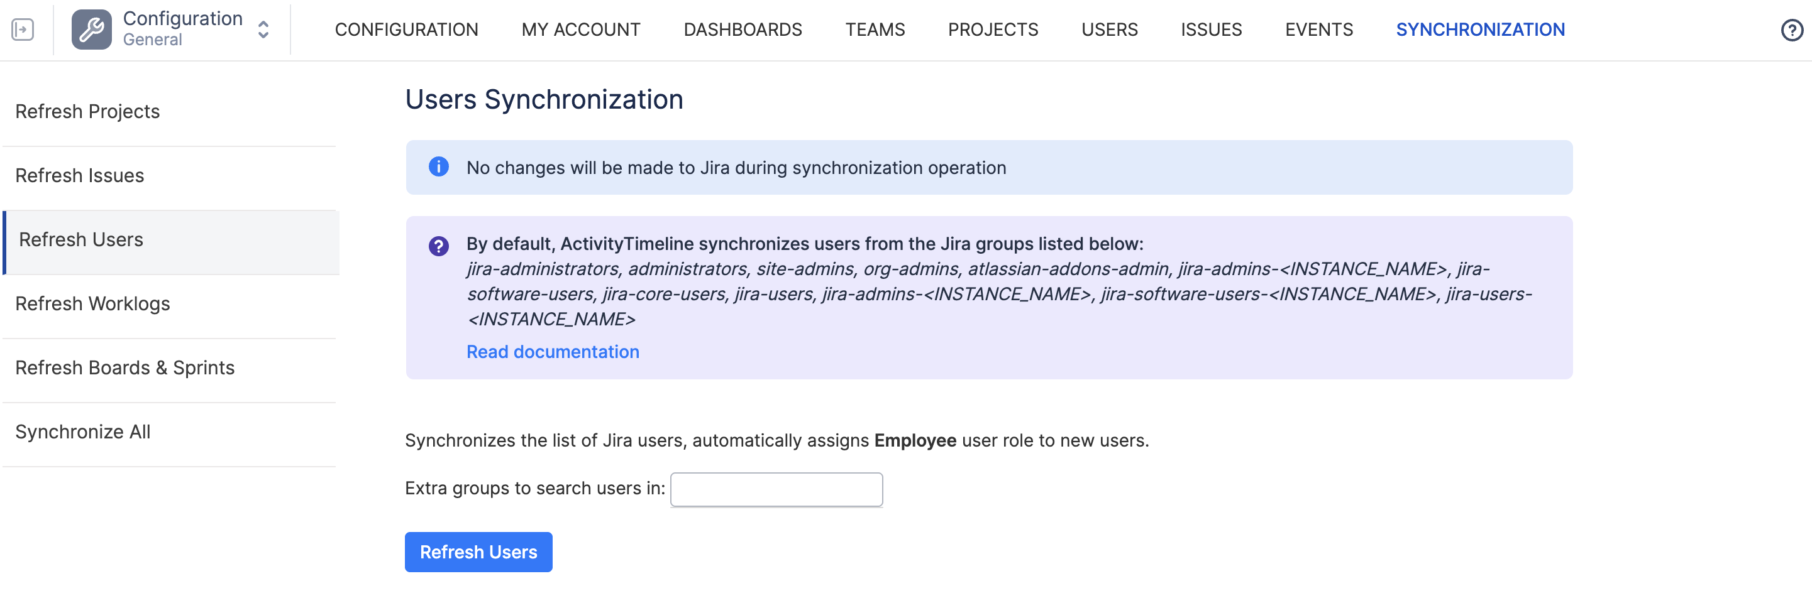This screenshot has height=608, width=1812.
Task: Open the TEAMS tab
Action: point(875,30)
